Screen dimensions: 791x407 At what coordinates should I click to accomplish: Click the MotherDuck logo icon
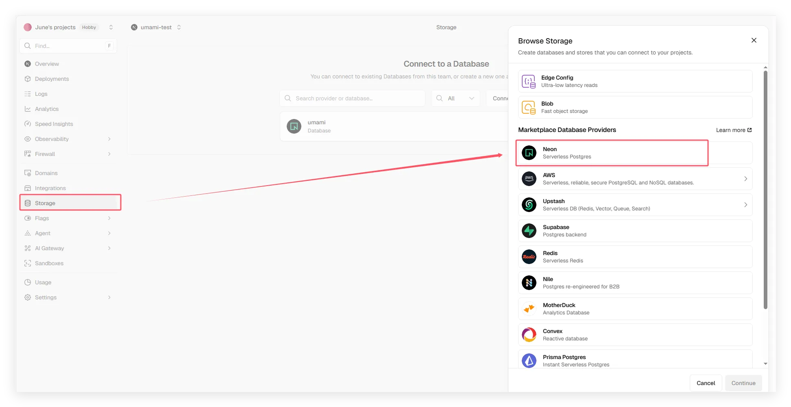pyautogui.click(x=529, y=309)
